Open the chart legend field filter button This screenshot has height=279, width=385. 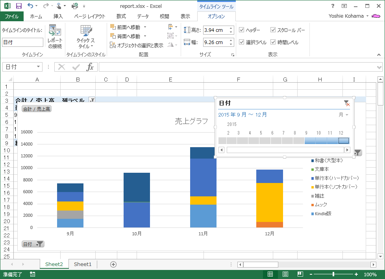pos(358,153)
